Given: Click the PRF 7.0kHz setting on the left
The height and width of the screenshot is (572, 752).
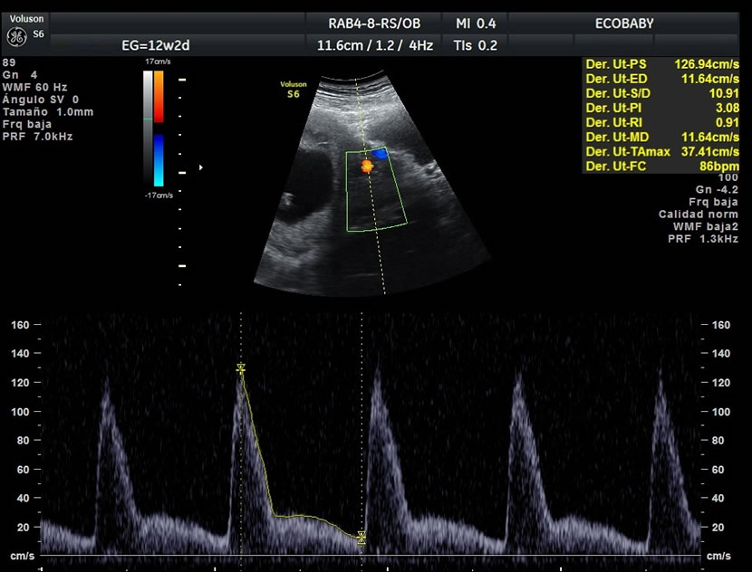Looking at the screenshot, I should 38,137.
